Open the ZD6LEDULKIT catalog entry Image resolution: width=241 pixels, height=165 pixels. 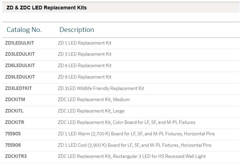(x=20, y=66)
